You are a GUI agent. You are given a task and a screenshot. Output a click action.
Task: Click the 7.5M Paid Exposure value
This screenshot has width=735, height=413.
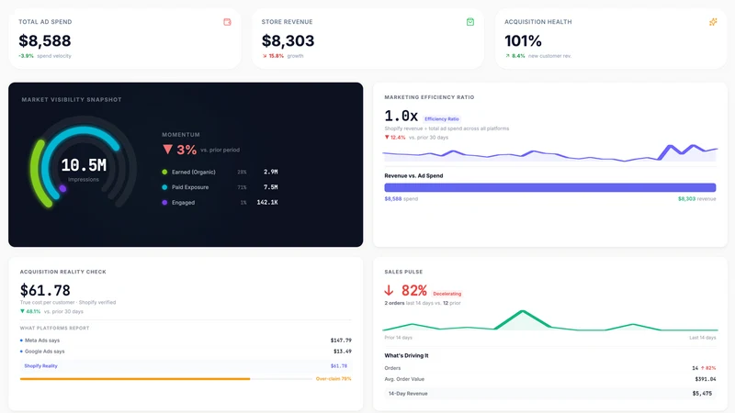(x=270, y=187)
